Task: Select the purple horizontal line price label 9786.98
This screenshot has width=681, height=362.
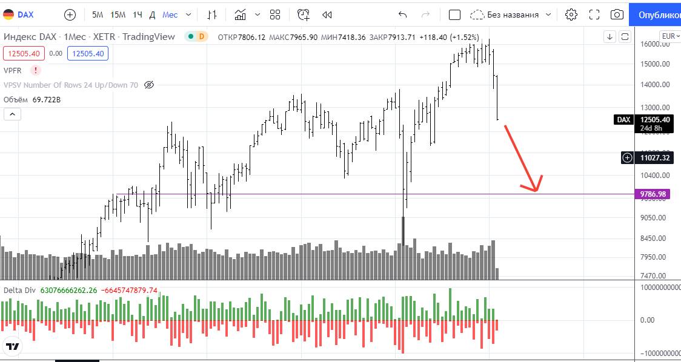Action: [x=653, y=194]
